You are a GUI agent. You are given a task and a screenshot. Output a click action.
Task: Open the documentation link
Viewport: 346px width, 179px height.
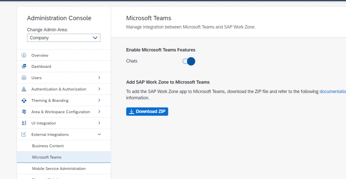point(333,91)
